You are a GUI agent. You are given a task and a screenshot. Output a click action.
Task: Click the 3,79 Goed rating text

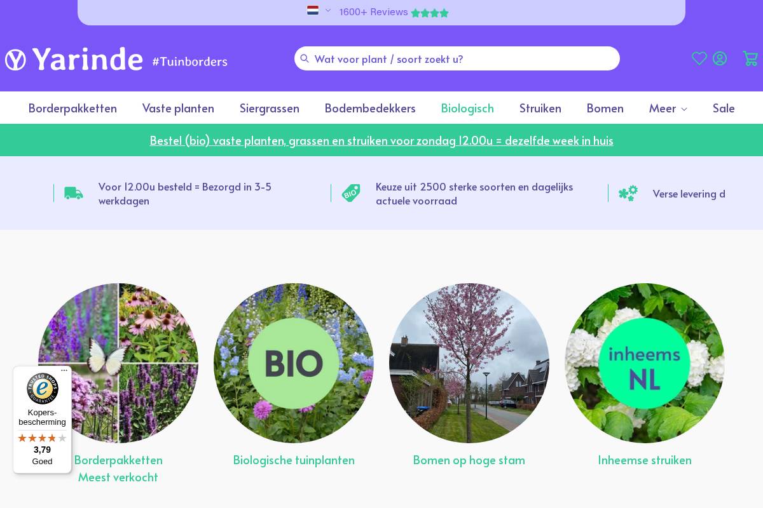42,455
